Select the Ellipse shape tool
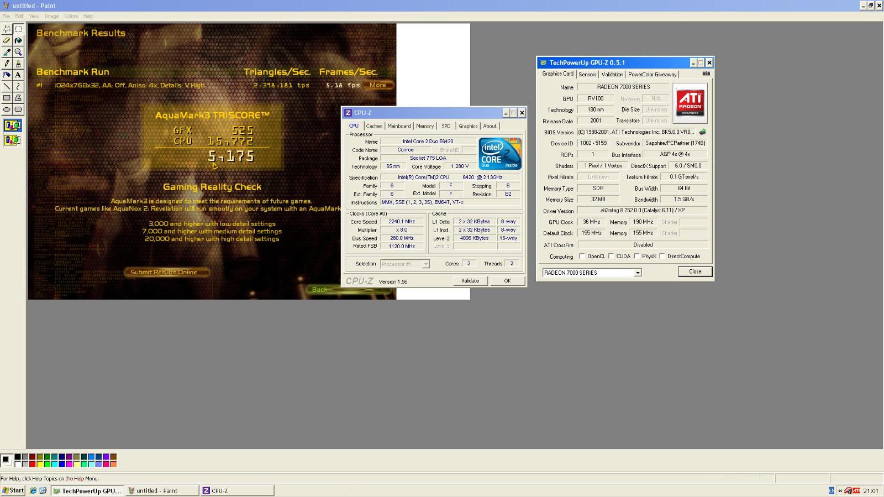Viewport: 884px width, 497px height. click(x=7, y=109)
